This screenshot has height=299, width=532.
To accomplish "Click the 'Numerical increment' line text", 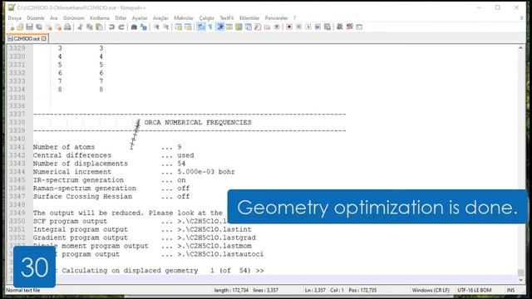I will pos(134,172).
